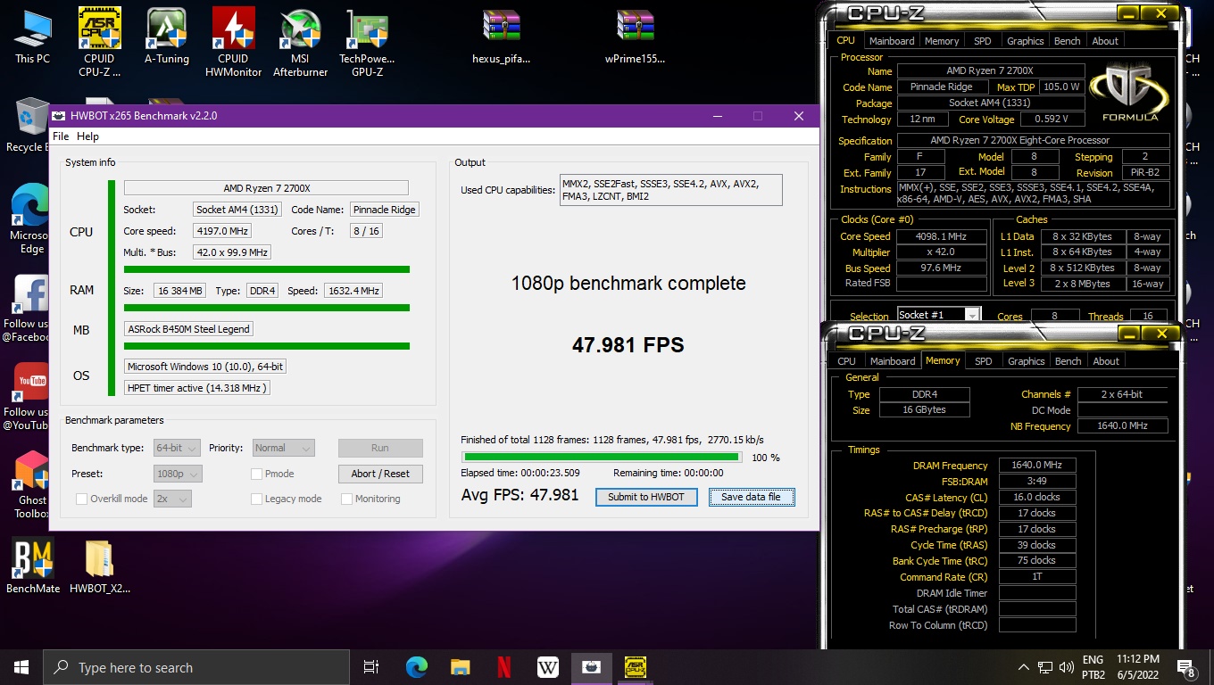
Task: Open CPU-Z Selection Socket #1 dropdown
Action: tap(938, 315)
